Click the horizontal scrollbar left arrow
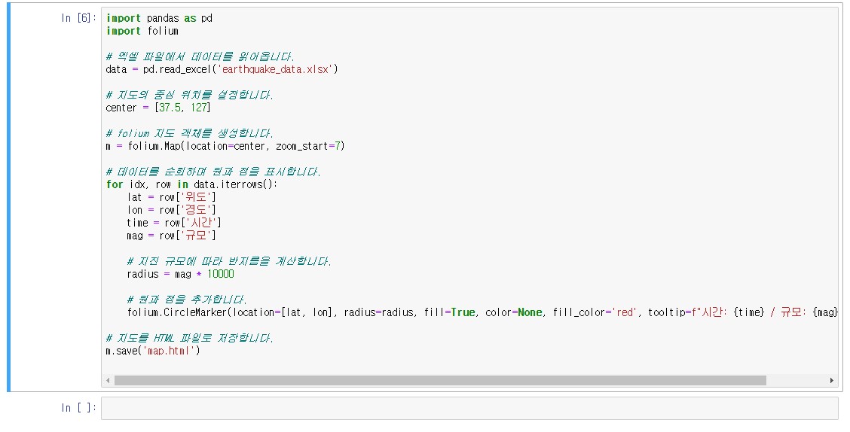 (108, 381)
